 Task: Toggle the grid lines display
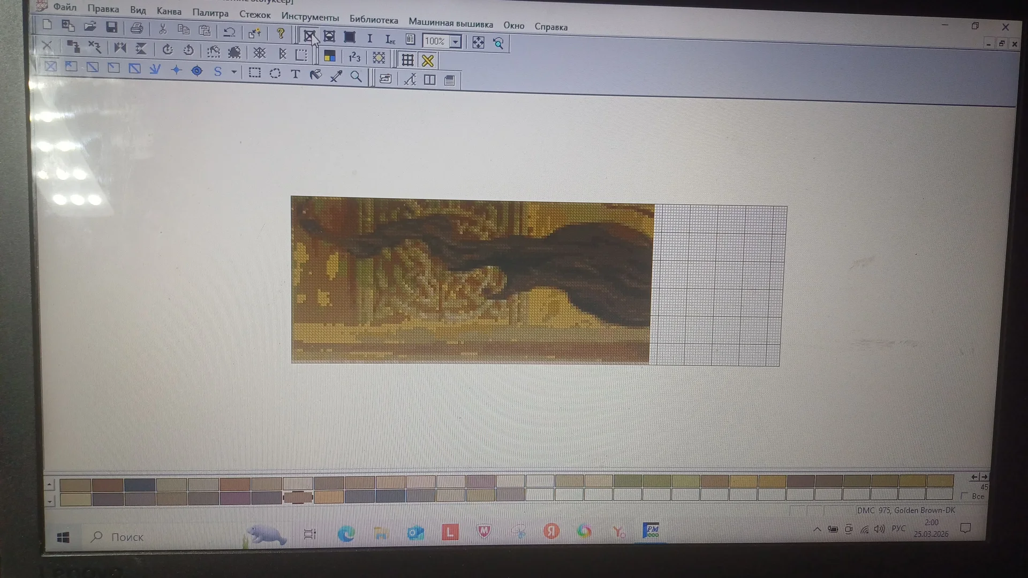click(407, 60)
